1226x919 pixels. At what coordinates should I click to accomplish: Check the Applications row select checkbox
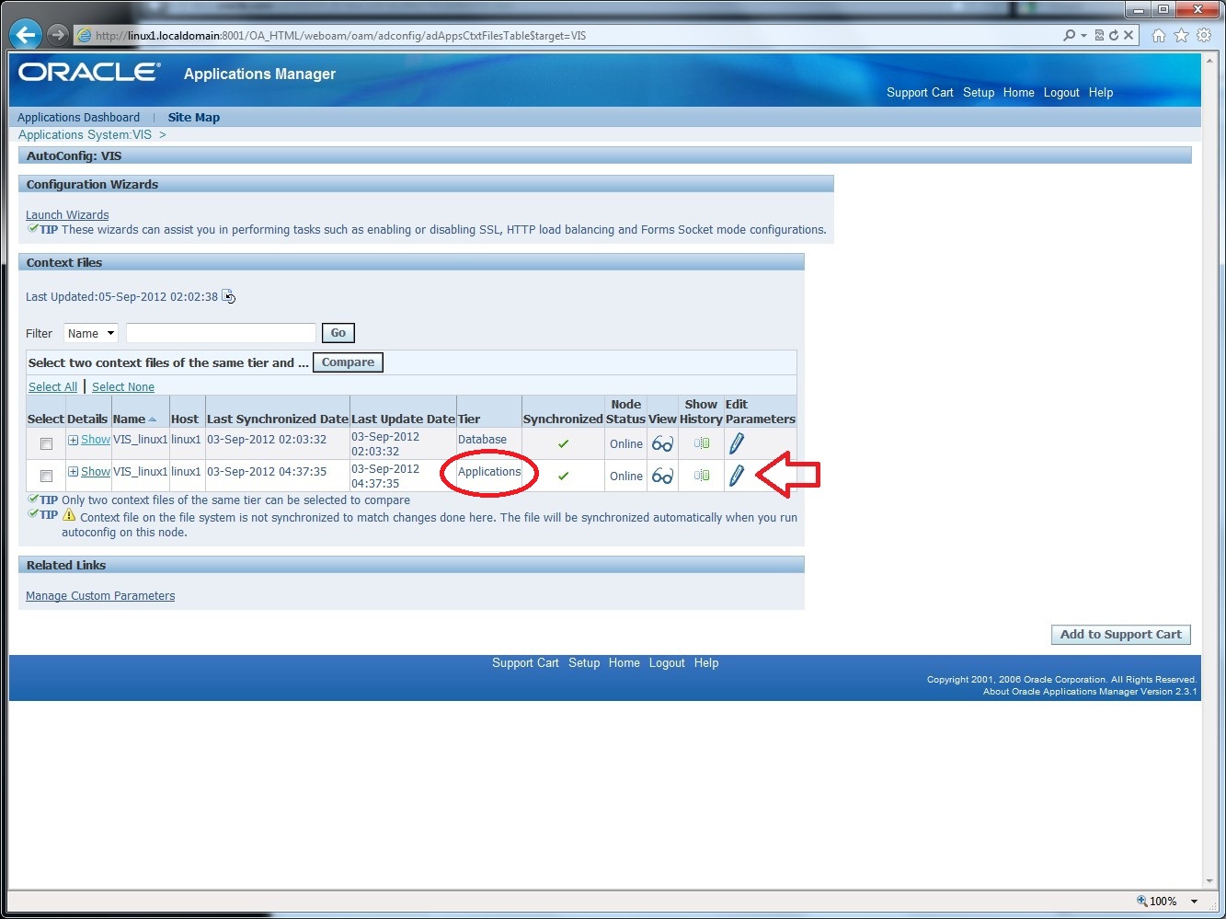click(46, 476)
